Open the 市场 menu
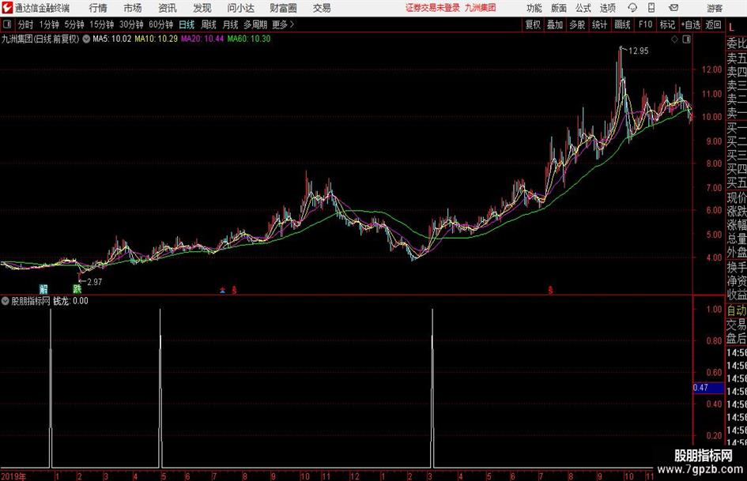The width and height of the screenshot is (747, 481). pyautogui.click(x=133, y=8)
